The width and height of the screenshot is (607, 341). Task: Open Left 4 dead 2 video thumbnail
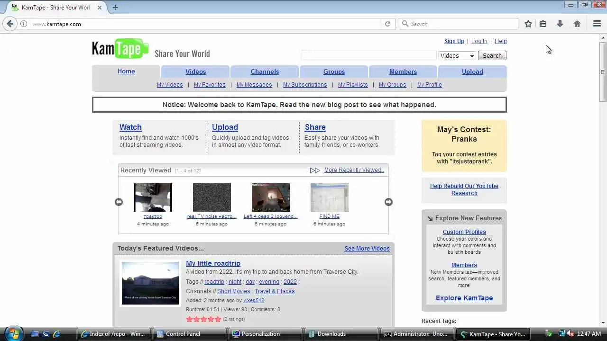(x=270, y=197)
